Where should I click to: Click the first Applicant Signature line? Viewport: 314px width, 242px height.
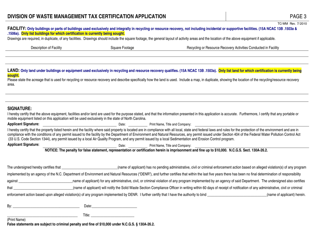pyautogui.click(x=79, y=124)
